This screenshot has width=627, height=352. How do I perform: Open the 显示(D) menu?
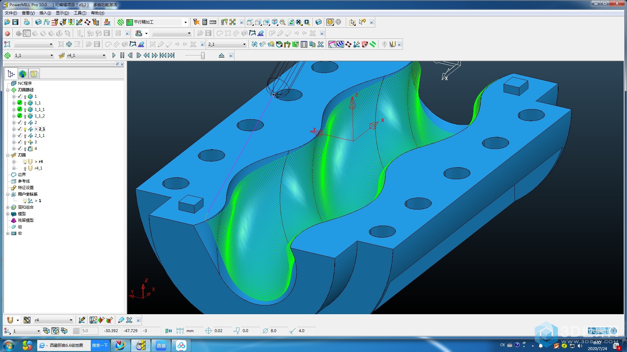point(62,13)
